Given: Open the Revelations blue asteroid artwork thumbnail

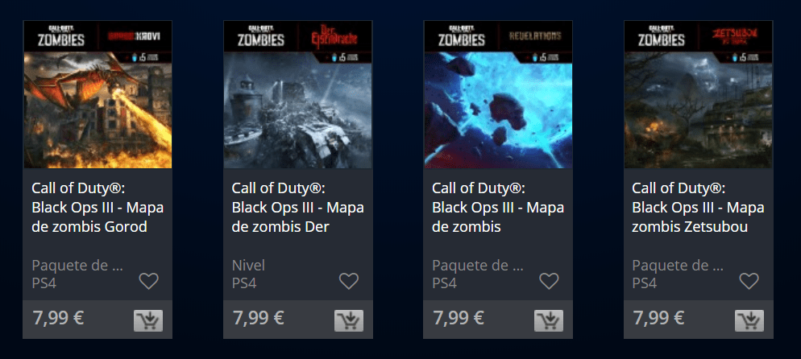Looking at the screenshot, I should tap(498, 109).
